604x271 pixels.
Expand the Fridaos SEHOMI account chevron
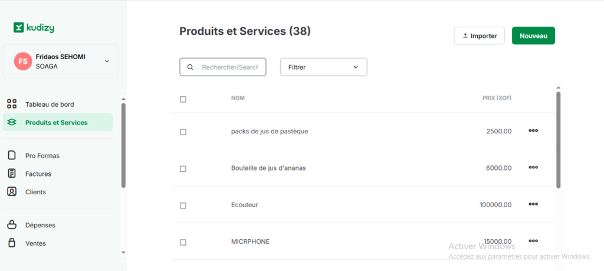pyautogui.click(x=107, y=61)
